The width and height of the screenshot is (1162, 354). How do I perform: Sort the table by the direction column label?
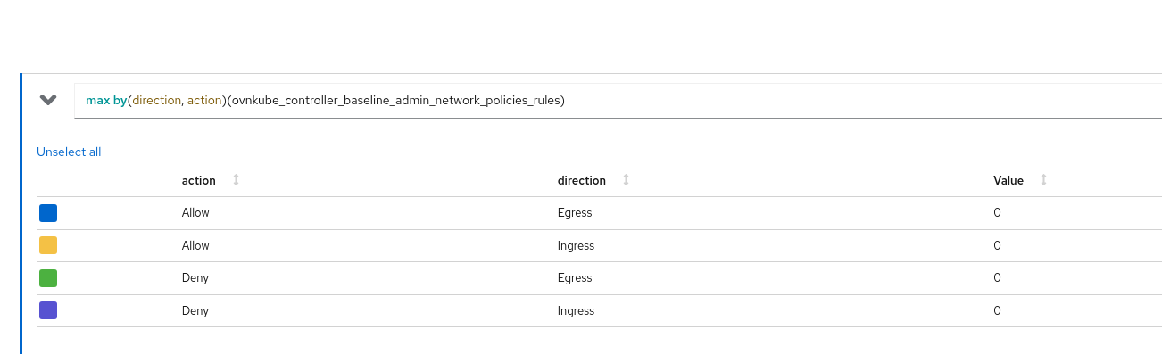point(582,180)
